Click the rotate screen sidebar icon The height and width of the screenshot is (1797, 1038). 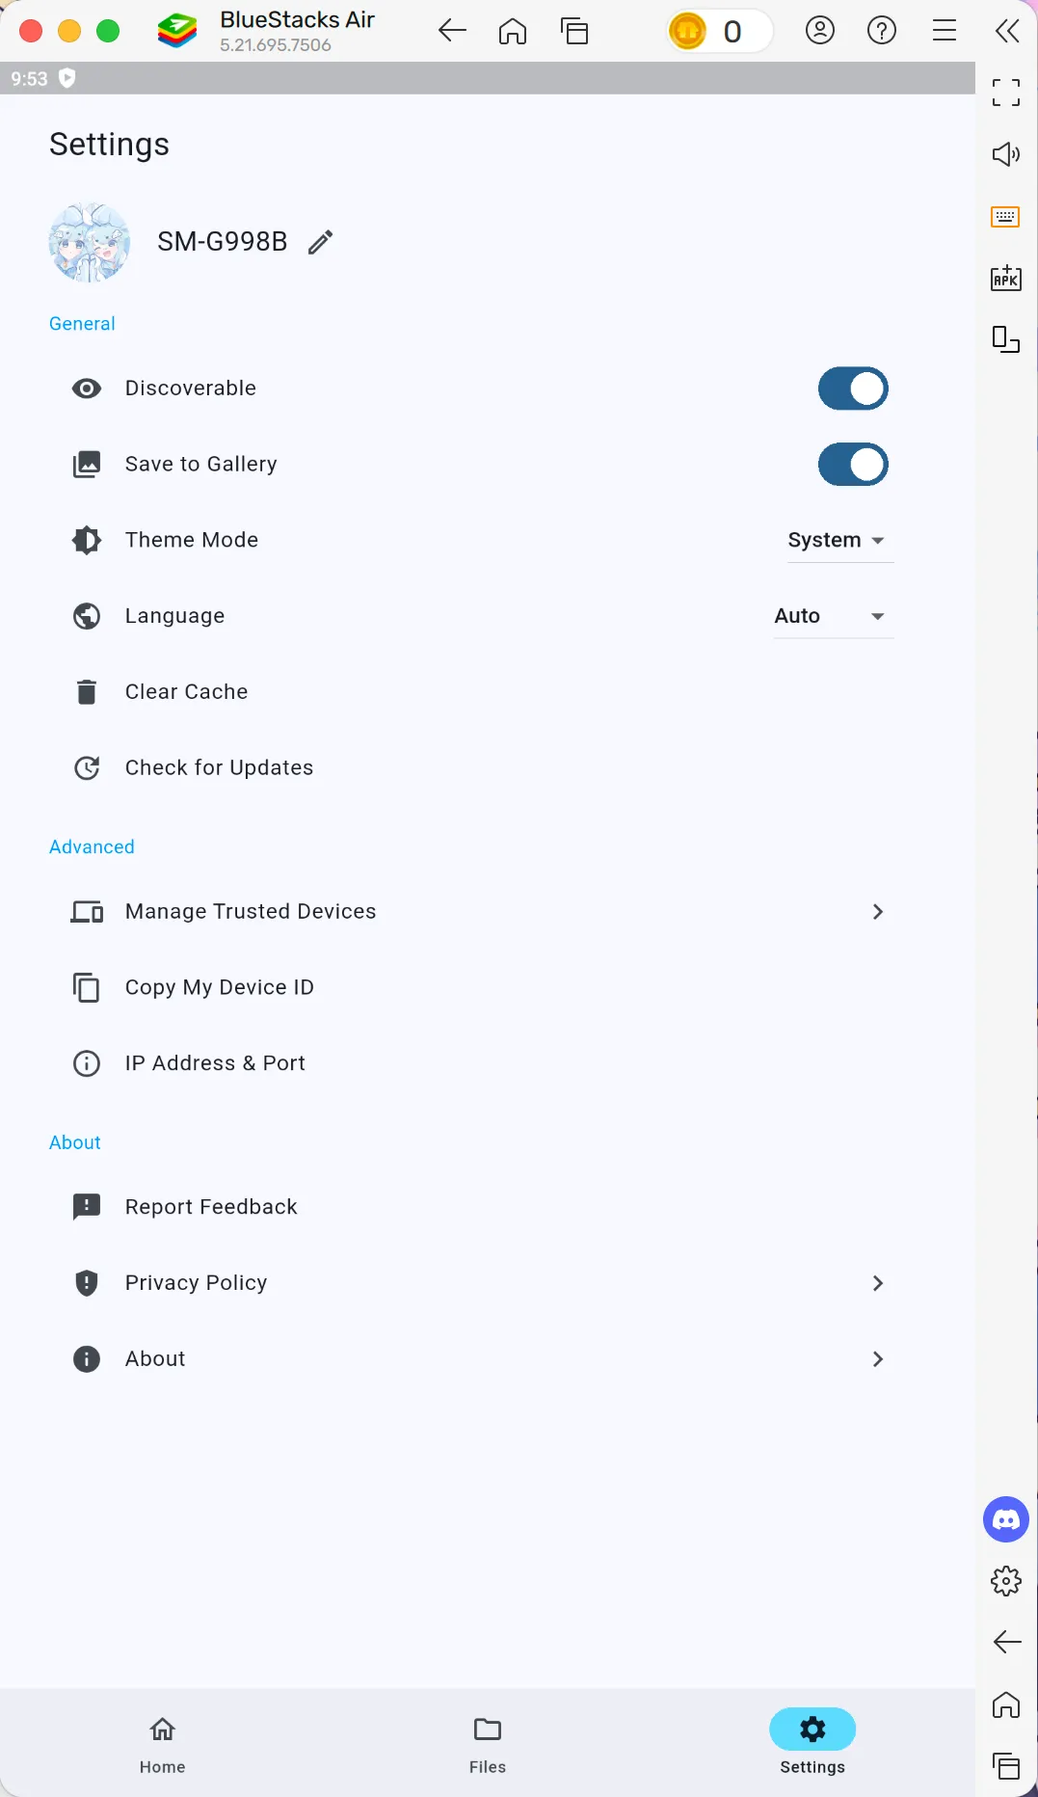[x=1006, y=339]
